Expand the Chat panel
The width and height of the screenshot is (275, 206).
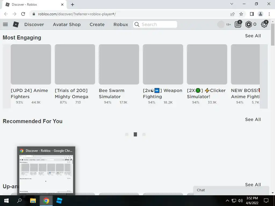coord(231,190)
